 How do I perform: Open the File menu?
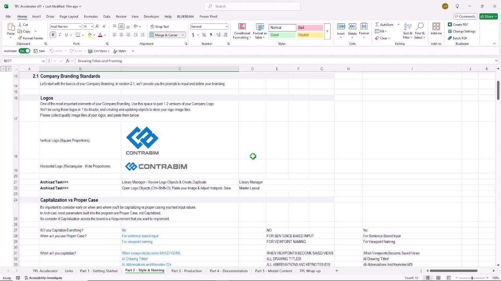coord(8,16)
